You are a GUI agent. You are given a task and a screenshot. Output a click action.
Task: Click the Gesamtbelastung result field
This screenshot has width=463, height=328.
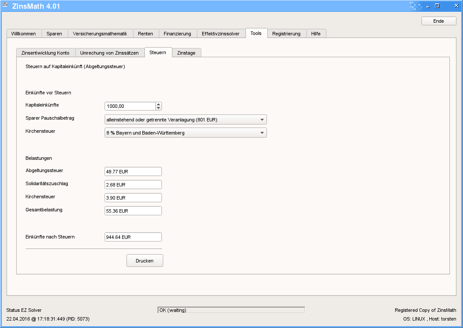133,211
